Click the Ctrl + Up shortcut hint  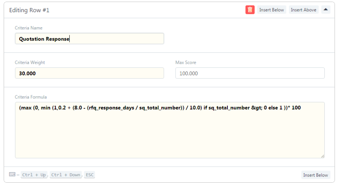coord(34,175)
